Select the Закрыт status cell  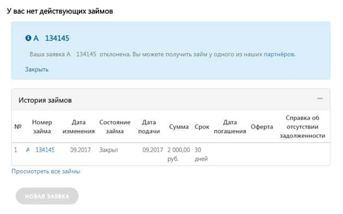(x=109, y=150)
